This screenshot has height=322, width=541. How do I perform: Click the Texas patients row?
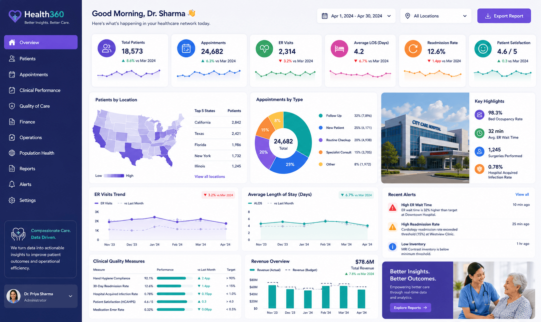point(218,133)
